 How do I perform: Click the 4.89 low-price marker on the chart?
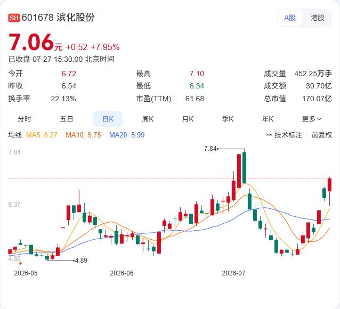click(x=81, y=260)
